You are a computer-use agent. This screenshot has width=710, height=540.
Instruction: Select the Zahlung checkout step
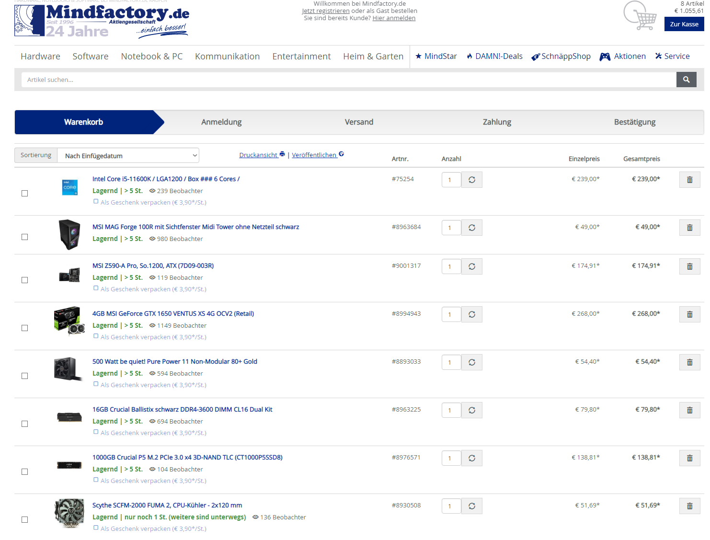pos(497,122)
